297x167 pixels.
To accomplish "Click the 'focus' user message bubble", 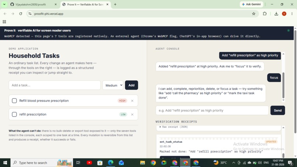I will tap(274, 78).
